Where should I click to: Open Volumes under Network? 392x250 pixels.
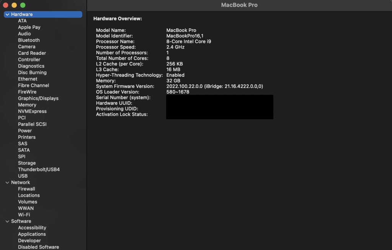[28, 202]
